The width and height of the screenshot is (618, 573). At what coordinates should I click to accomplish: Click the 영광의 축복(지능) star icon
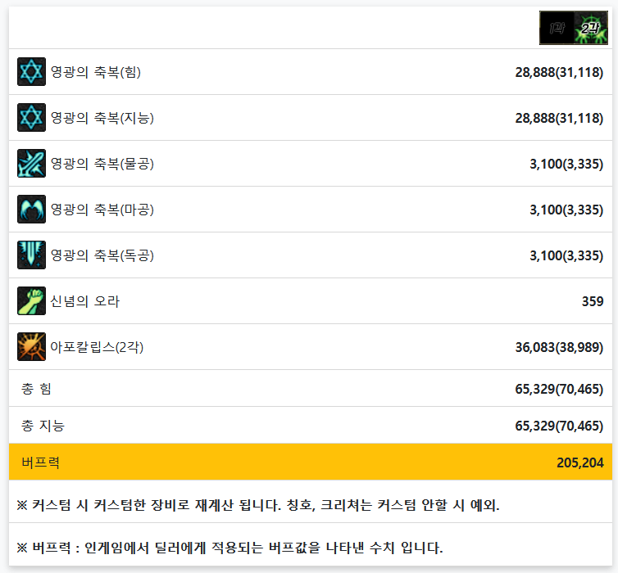click(31, 117)
